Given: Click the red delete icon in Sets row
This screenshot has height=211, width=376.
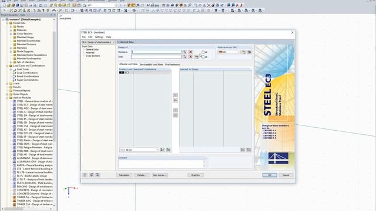Looking at the screenshot, I should pos(190,57).
